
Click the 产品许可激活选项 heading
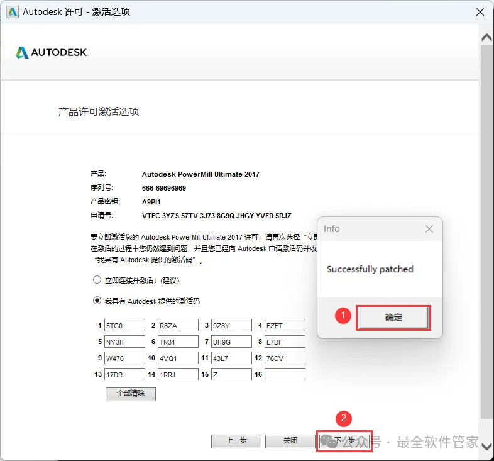[99, 111]
